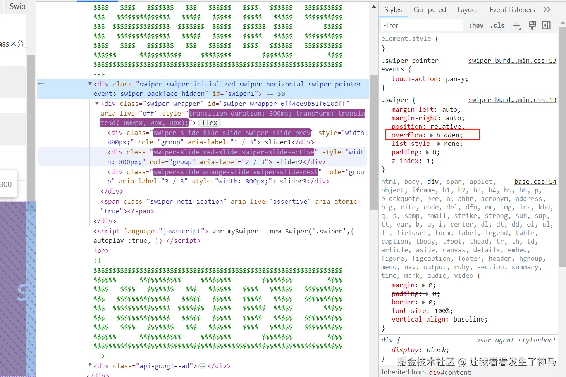Image resolution: width=566 pixels, height=377 pixels.
Task: Collapse the swiper1 div node
Action: [x=90, y=84]
